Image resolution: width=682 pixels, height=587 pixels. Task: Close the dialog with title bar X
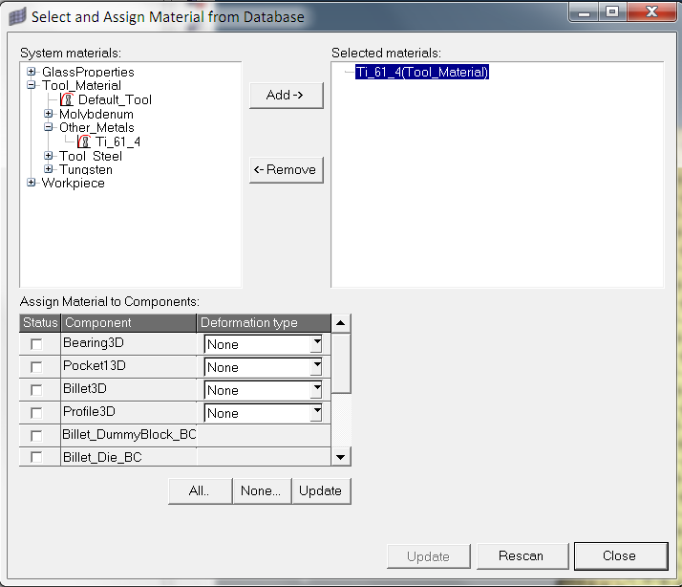point(651,12)
